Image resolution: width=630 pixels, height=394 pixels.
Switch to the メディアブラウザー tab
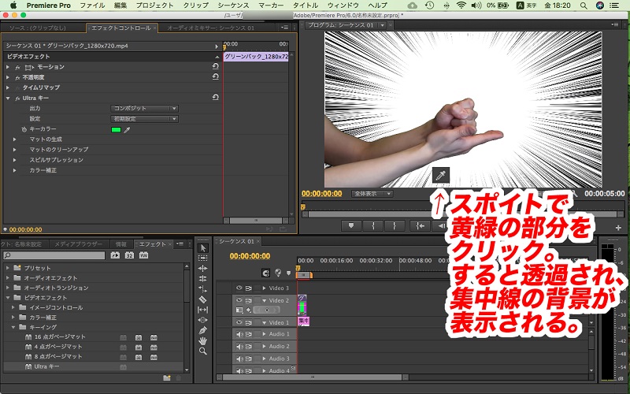78,244
